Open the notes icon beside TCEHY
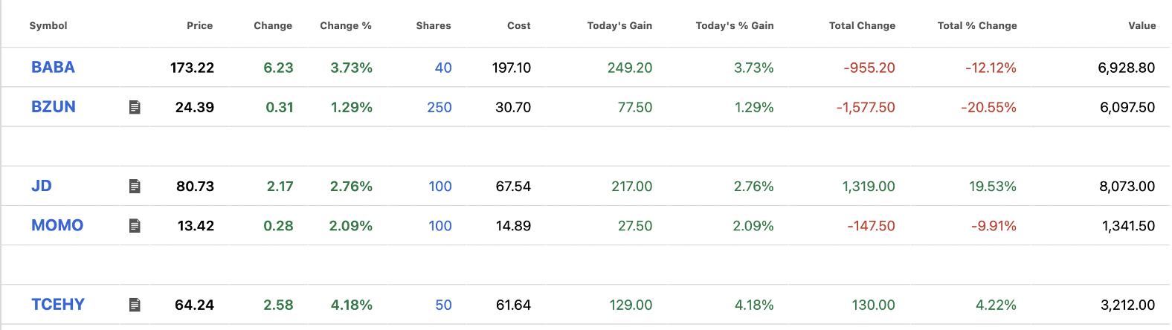The width and height of the screenshot is (1172, 330). [135, 305]
